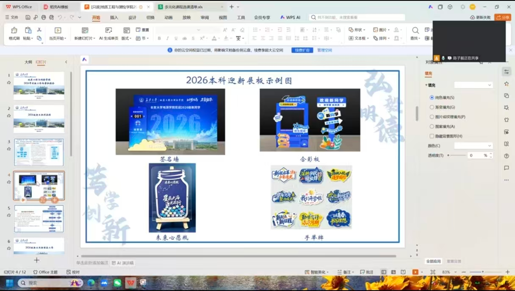Adjust the transparency (透明度) slider
515x291 pixels.
click(456, 155)
